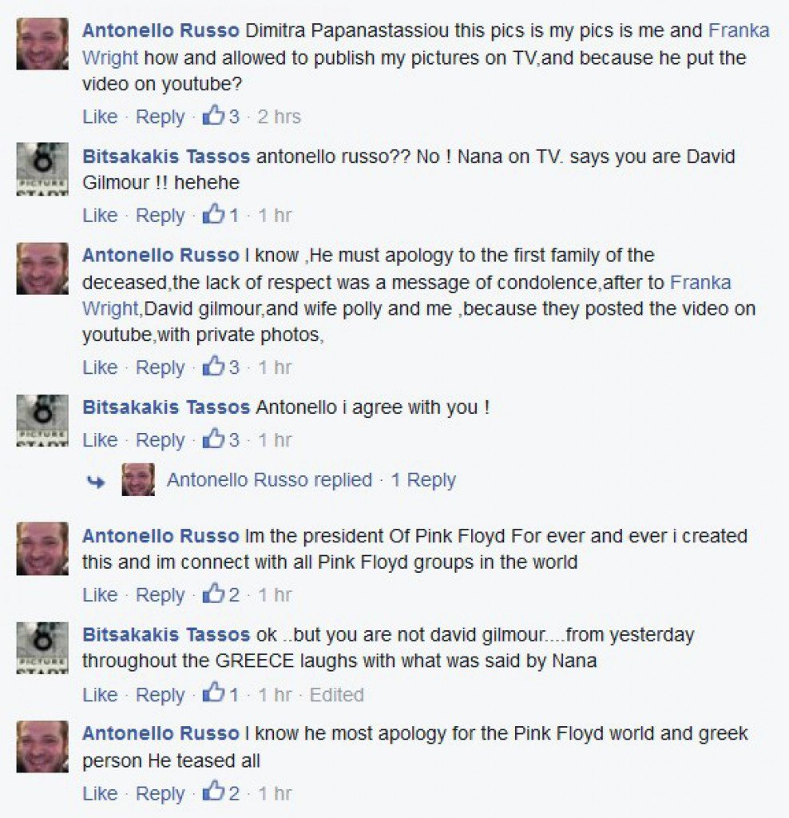The width and height of the screenshot is (789, 818).
Task: View likes on the 'i agree with you' comment
Action: [213, 439]
